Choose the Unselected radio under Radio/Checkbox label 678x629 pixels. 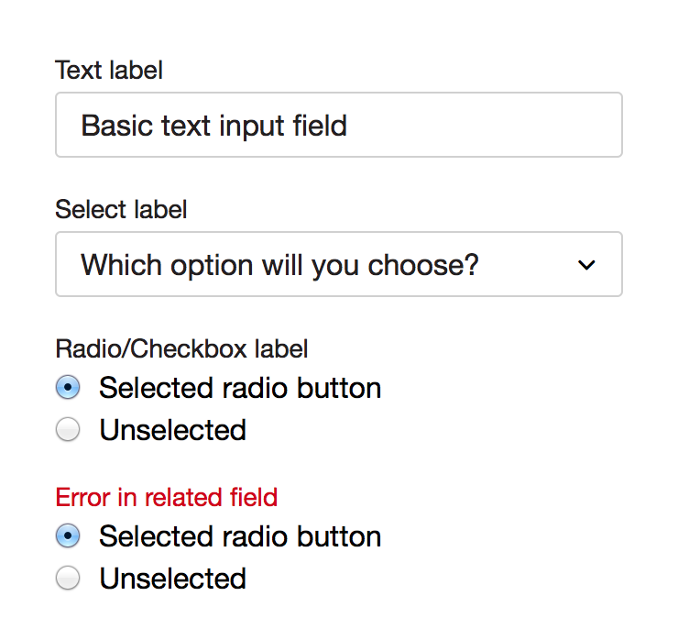click(x=68, y=429)
